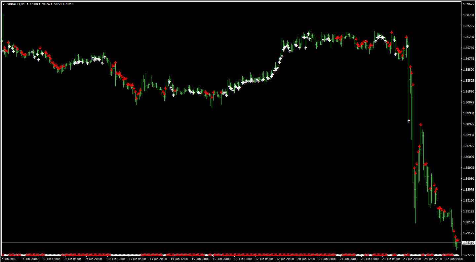Click the 22 Jun 12:00 time label

[370, 259]
